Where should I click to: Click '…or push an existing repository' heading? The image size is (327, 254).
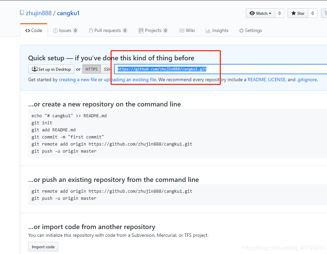[114, 180]
